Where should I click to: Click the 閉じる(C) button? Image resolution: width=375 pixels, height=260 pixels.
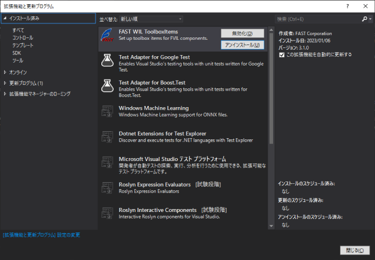(355, 251)
